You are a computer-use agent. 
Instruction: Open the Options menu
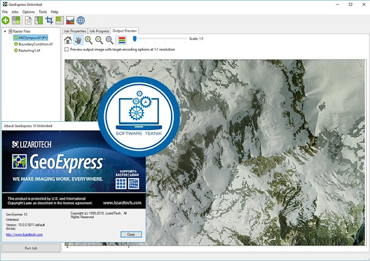point(28,12)
